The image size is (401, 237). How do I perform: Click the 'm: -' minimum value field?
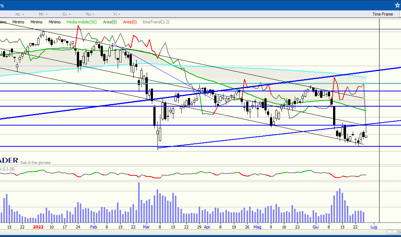point(20,14)
